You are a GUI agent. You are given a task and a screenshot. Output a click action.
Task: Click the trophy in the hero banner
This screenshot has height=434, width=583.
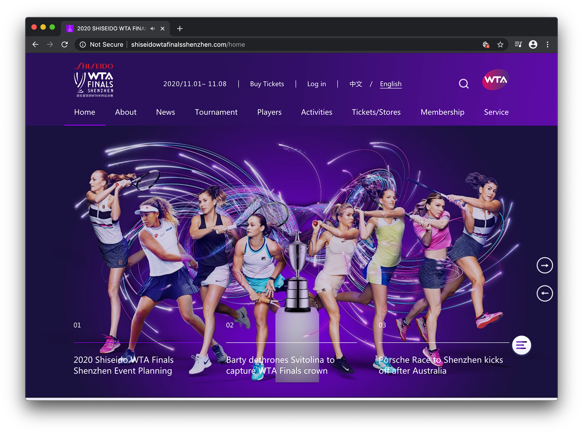pos(298,273)
